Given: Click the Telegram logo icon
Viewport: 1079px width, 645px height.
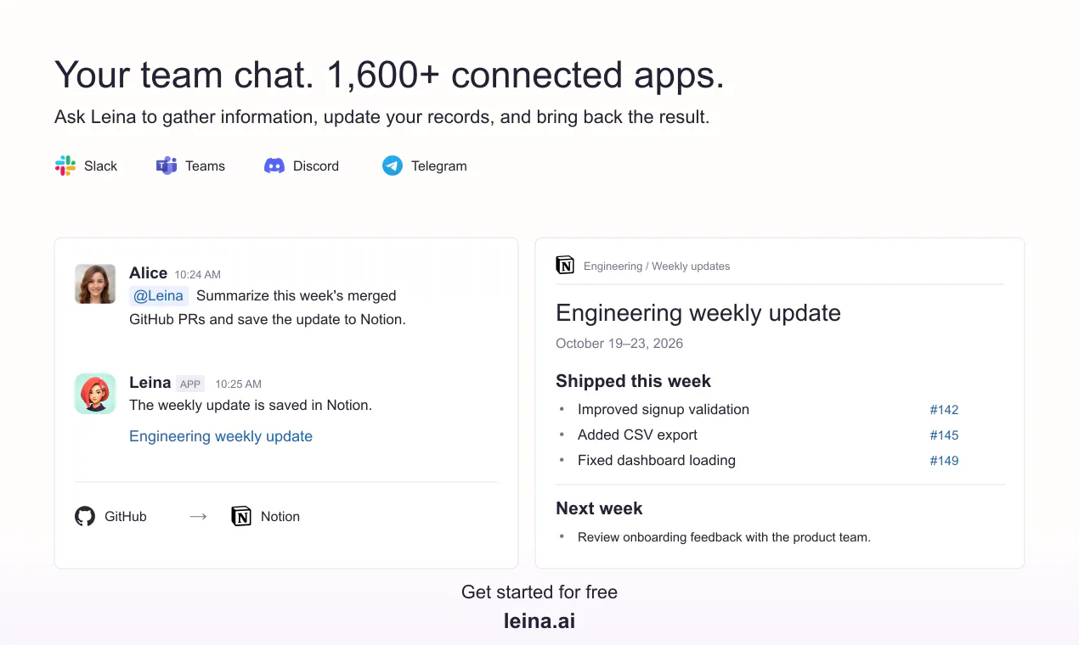Looking at the screenshot, I should click(x=392, y=165).
